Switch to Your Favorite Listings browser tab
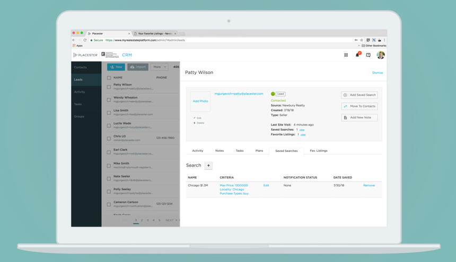 (155, 33)
